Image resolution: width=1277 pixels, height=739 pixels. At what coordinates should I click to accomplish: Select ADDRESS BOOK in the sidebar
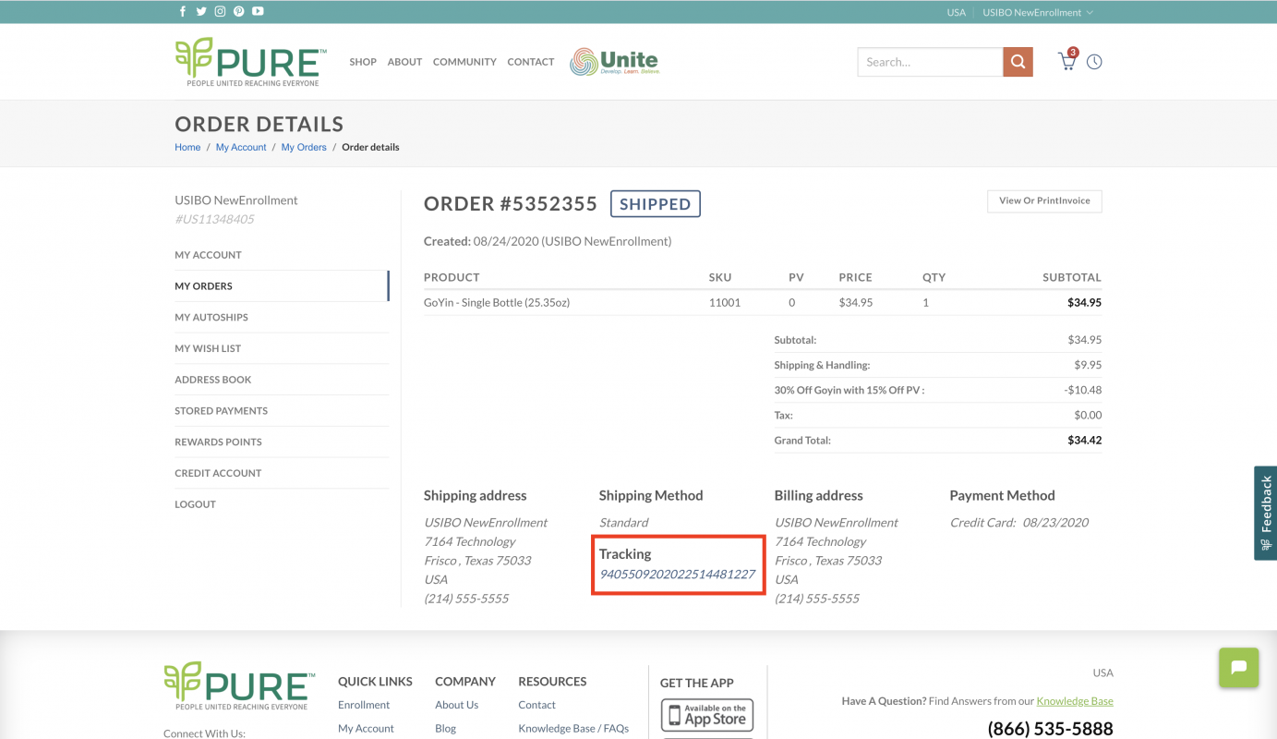tap(282, 380)
